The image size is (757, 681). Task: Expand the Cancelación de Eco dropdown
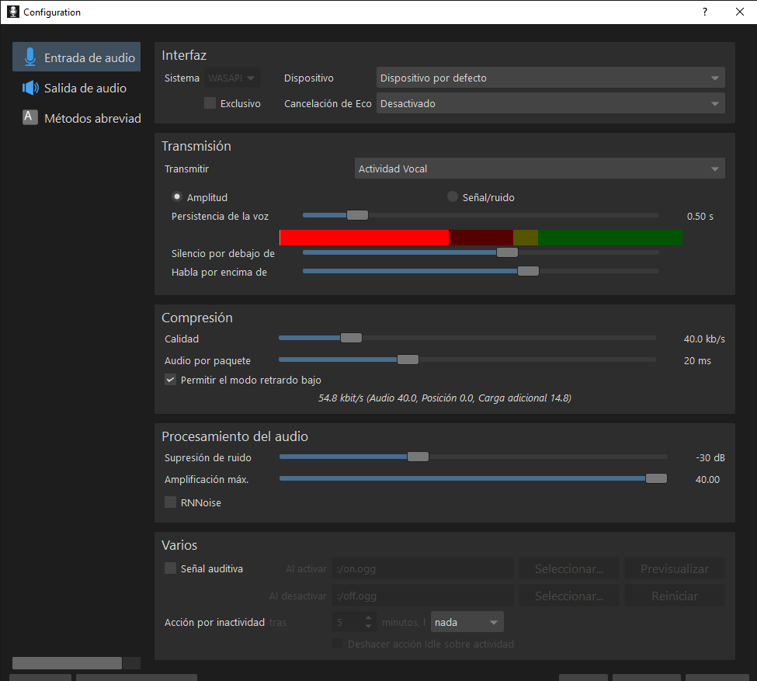point(550,103)
